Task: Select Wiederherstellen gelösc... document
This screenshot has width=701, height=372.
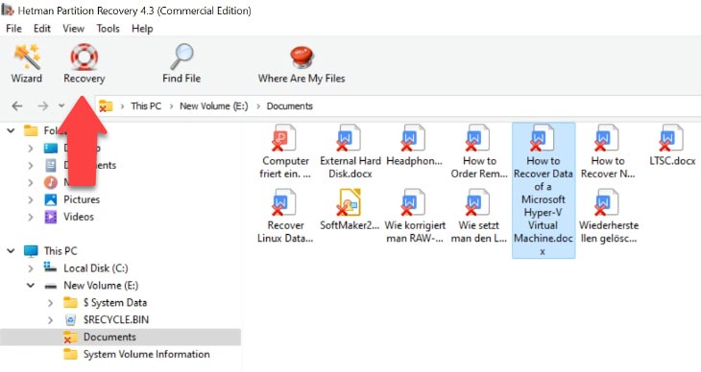Action: [608, 216]
